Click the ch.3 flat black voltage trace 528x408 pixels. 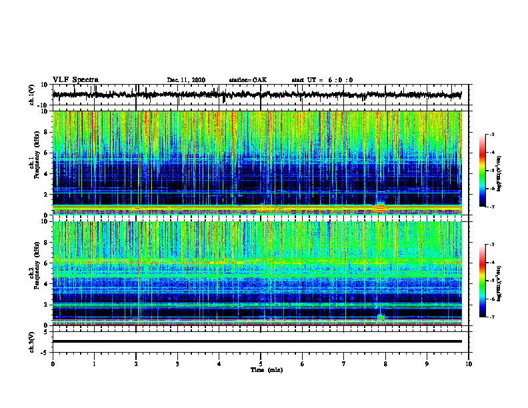point(257,341)
